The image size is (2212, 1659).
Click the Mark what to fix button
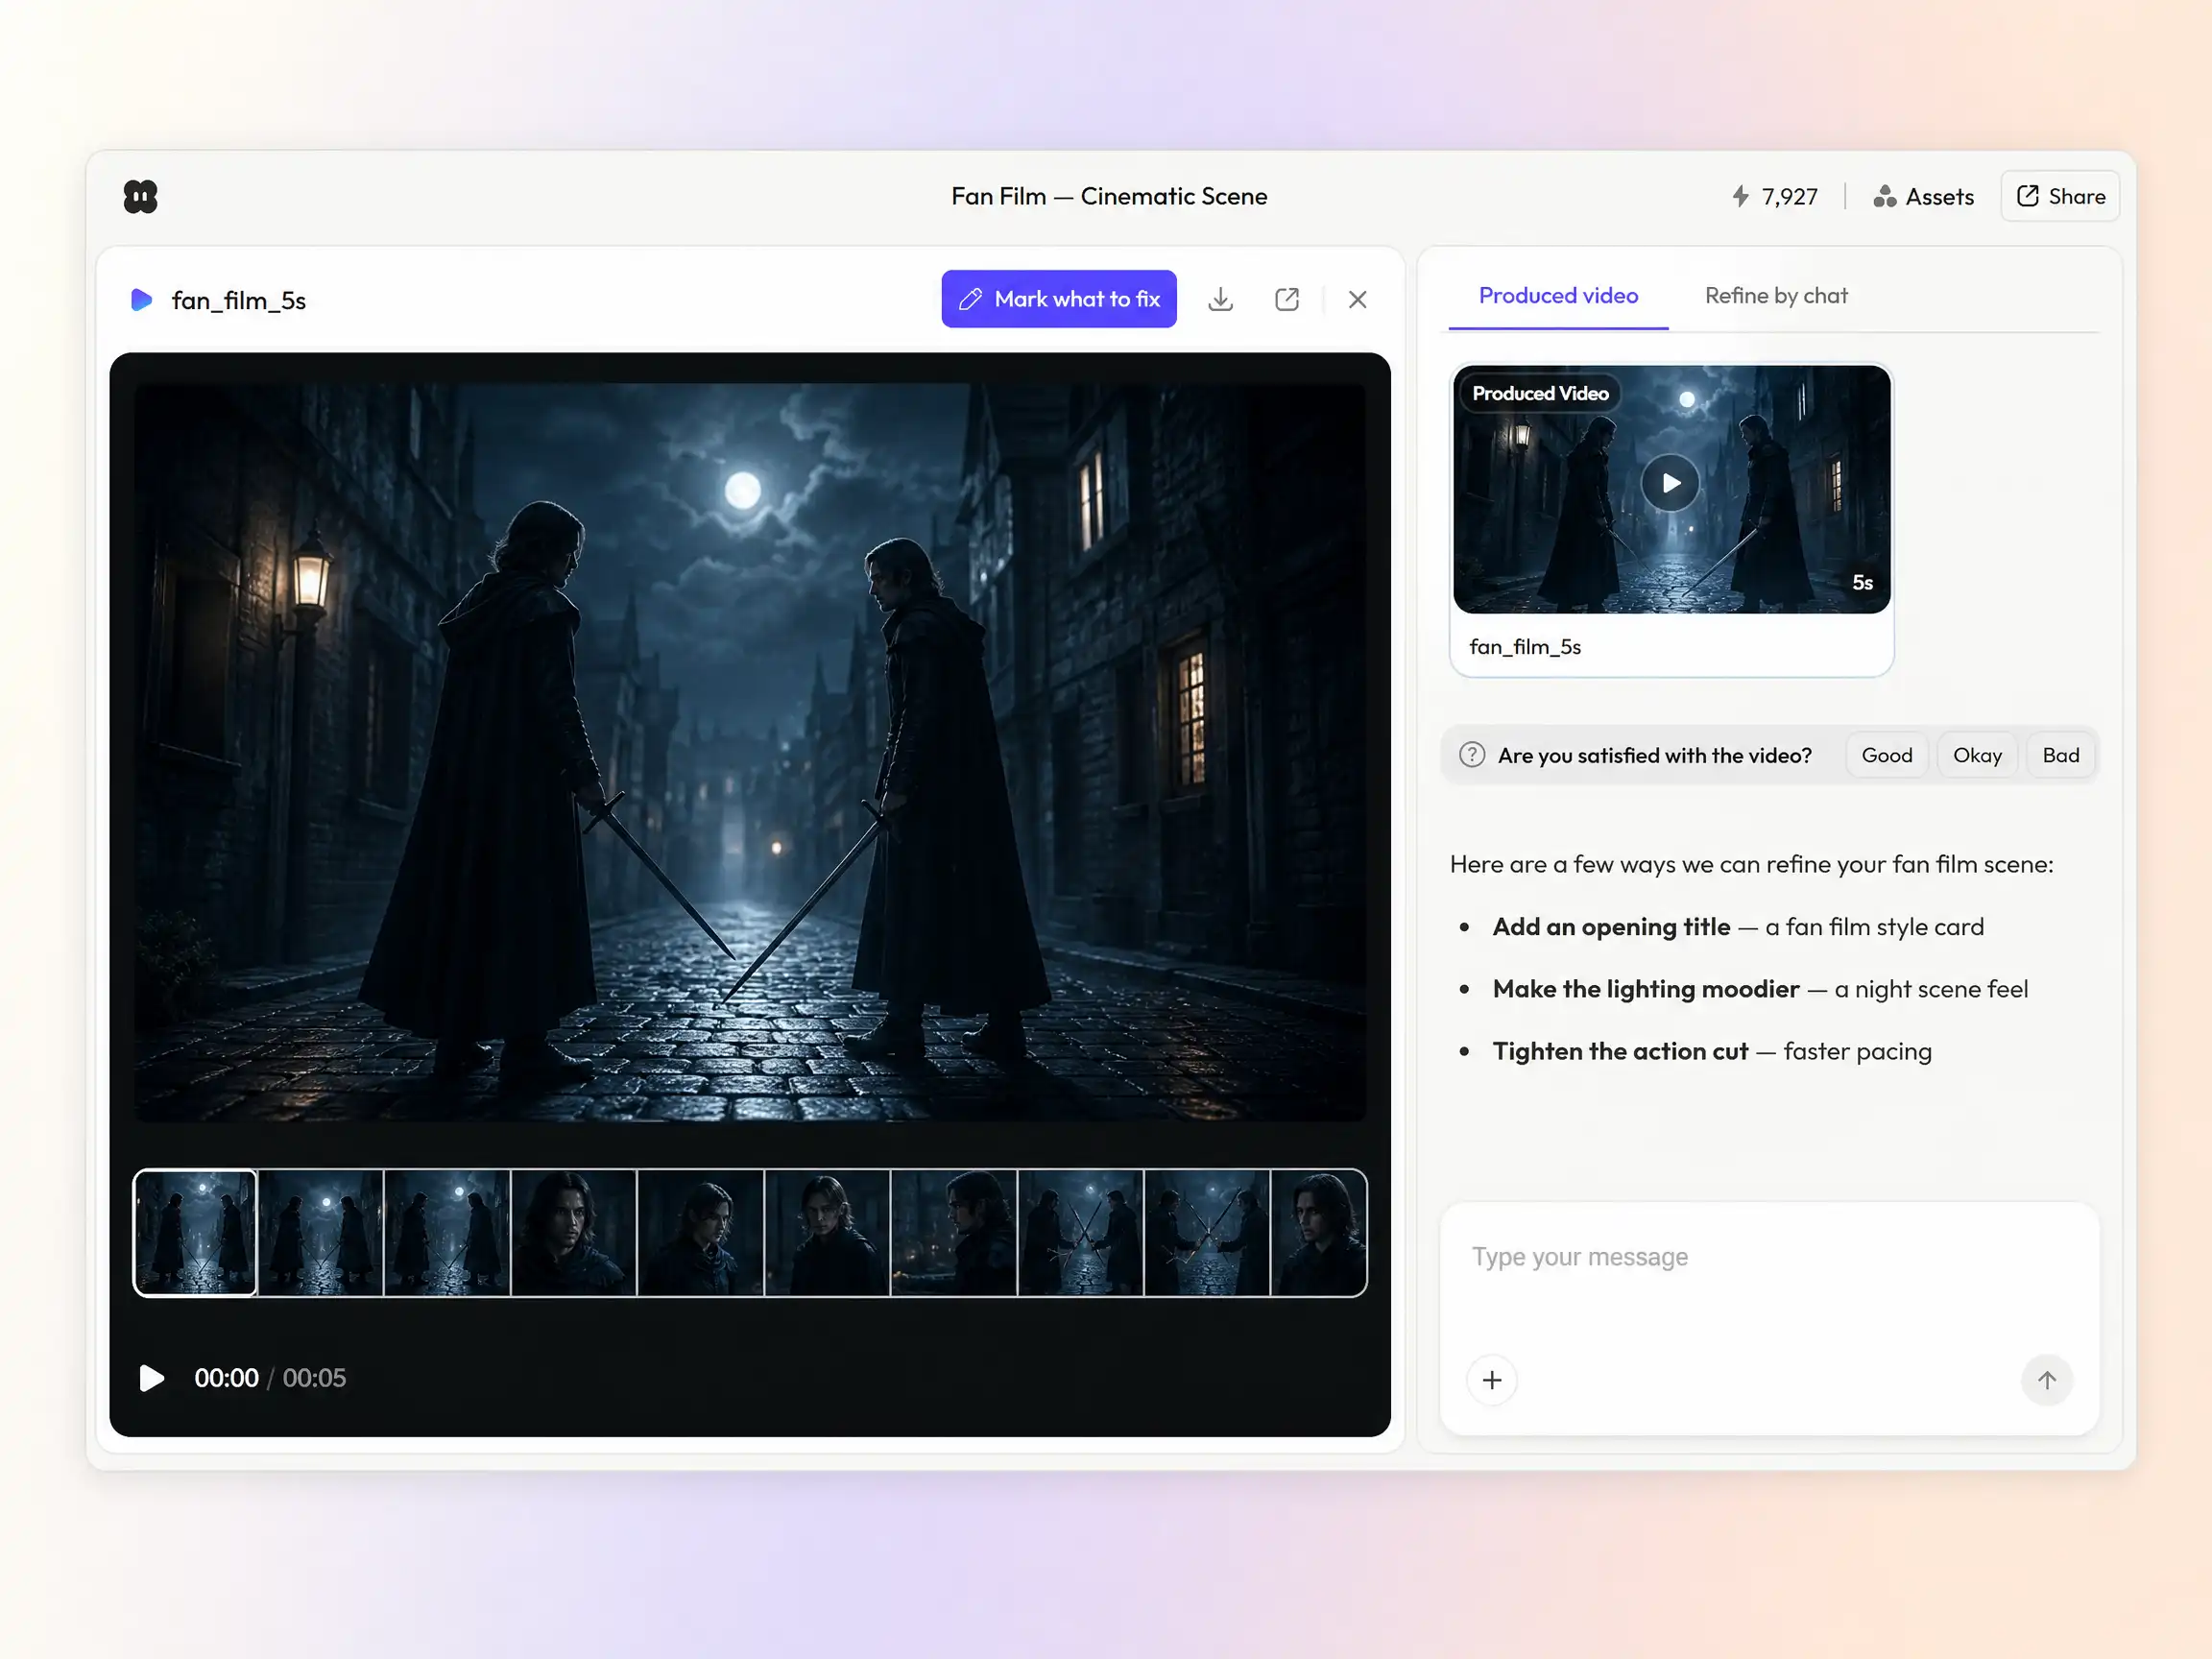[x=1058, y=299]
